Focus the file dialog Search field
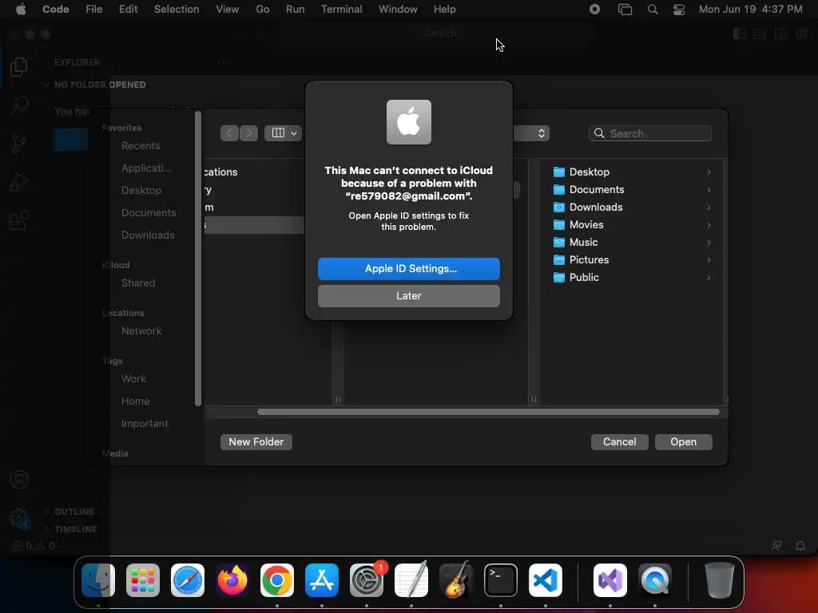This screenshot has height=613, width=818. pyautogui.click(x=650, y=133)
